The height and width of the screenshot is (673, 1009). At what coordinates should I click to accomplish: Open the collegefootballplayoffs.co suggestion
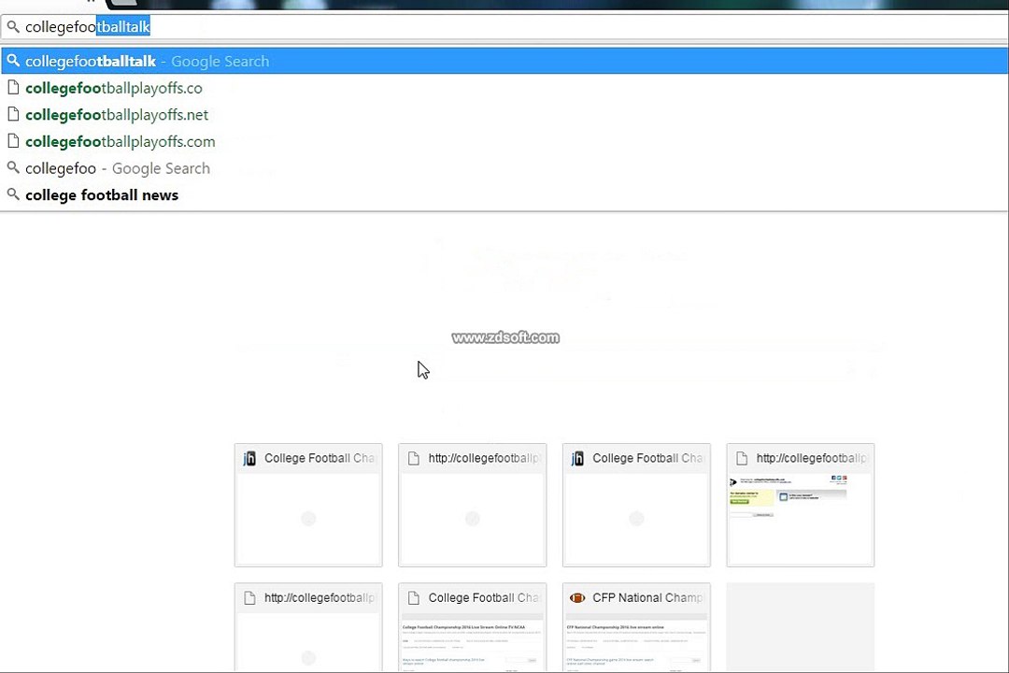[504, 88]
